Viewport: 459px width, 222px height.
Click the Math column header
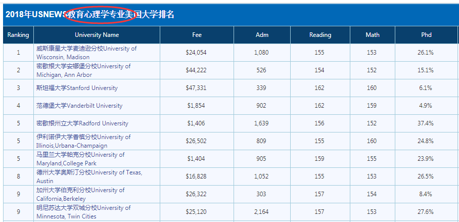click(373, 35)
